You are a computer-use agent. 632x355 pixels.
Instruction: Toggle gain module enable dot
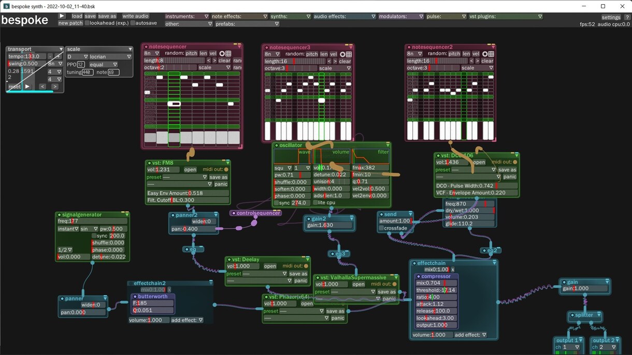pyautogui.click(x=564, y=282)
